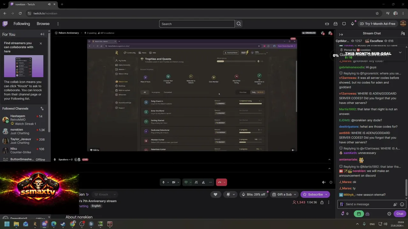Open the Get Bits icon in top bar
The image size is (408, 229).
[x=353, y=24]
